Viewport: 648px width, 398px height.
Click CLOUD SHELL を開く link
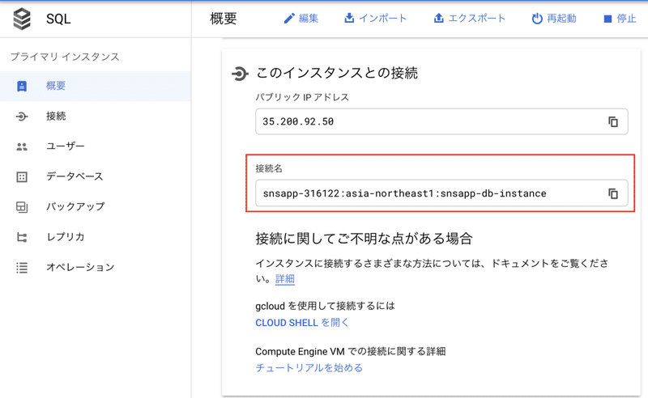click(302, 323)
